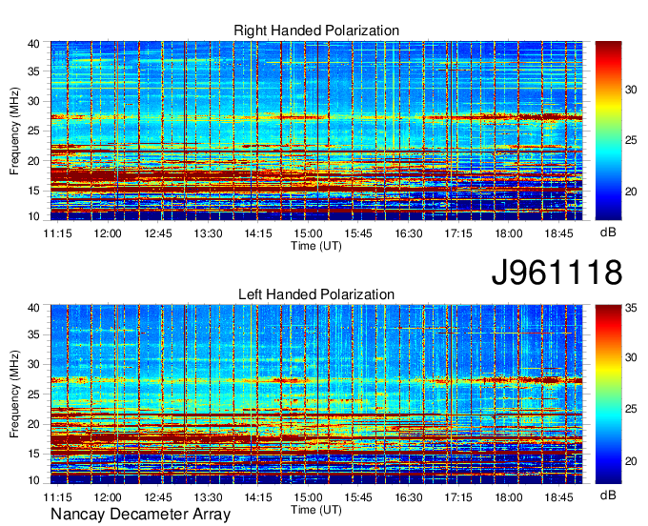The height and width of the screenshot is (526, 648).
Task: Click the 13:30 time tick of Right Handed plot
Action: coord(208,233)
